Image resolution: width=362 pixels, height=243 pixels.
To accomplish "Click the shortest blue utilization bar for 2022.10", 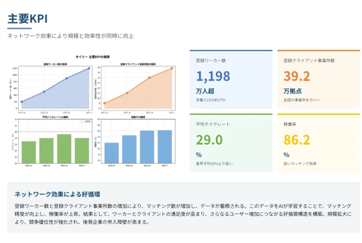I will point(111,153).
